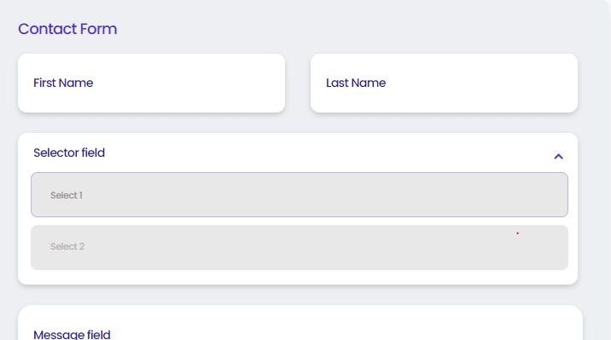Click the "Message field" label text

click(x=72, y=335)
